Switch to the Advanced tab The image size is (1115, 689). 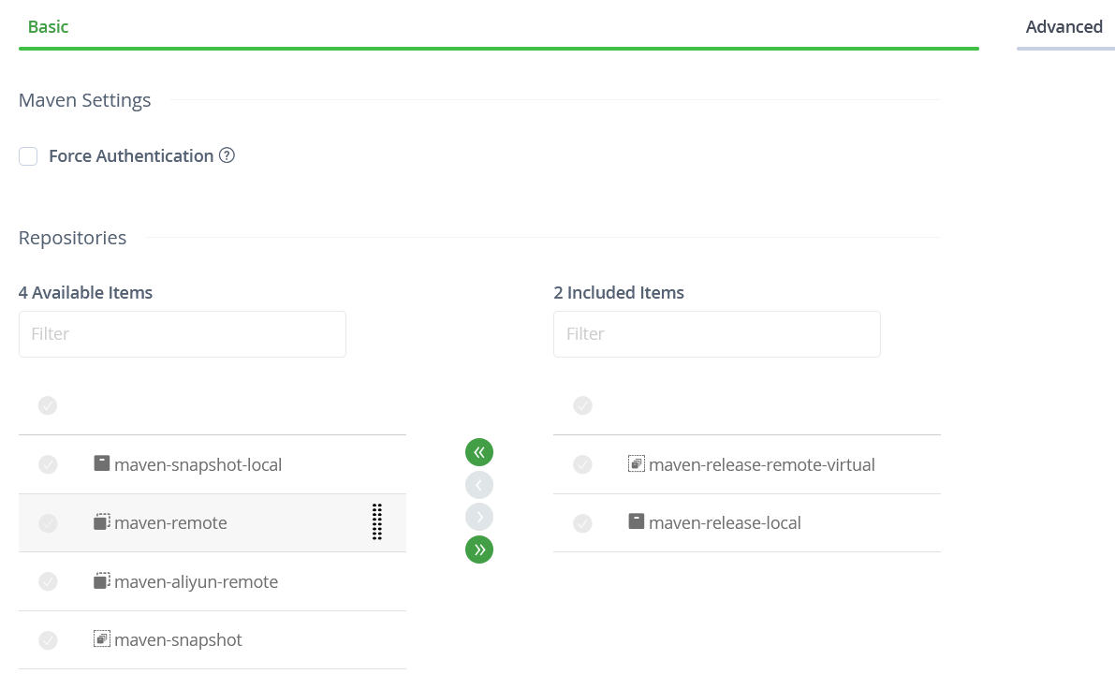1064,27
